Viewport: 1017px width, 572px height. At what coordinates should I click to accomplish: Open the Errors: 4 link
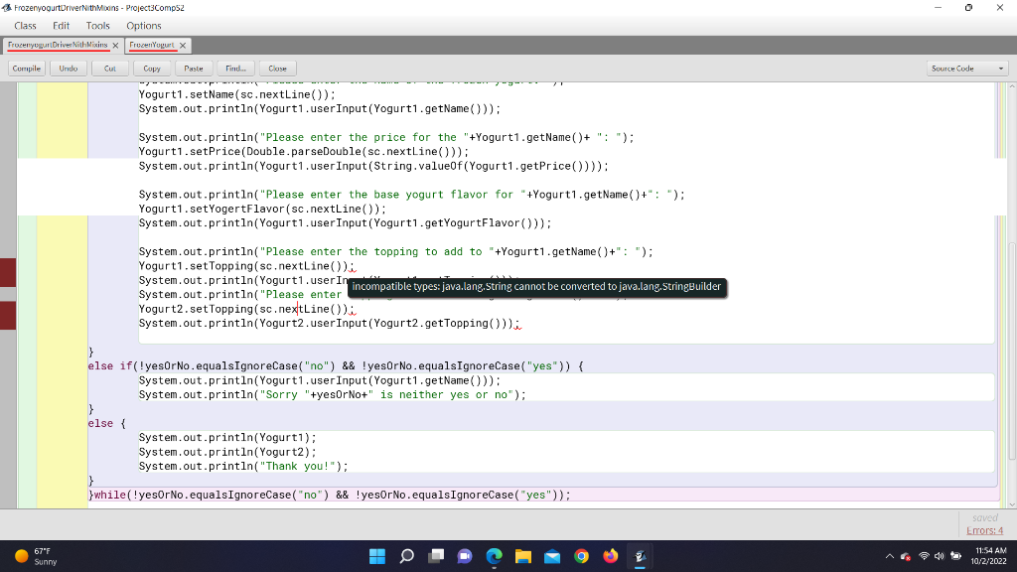tap(983, 530)
